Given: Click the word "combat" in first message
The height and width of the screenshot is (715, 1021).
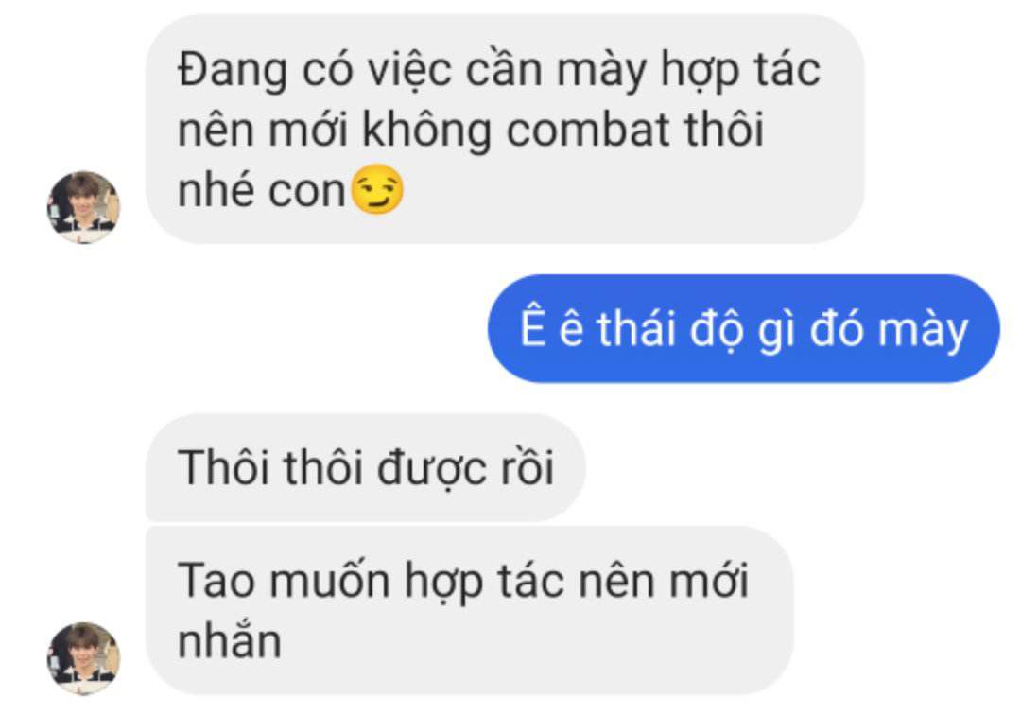Looking at the screenshot, I should (589, 129).
